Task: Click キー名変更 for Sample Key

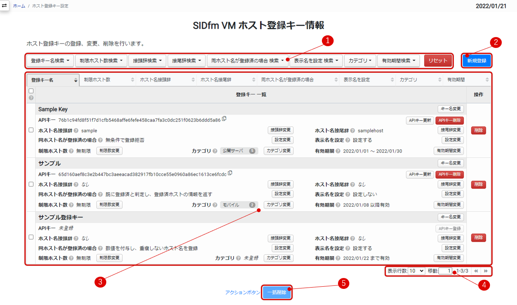Action: click(451, 109)
